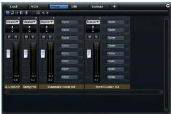Solo the A LttlSnP channel
The height and width of the screenshot is (114, 171).
[16, 37]
